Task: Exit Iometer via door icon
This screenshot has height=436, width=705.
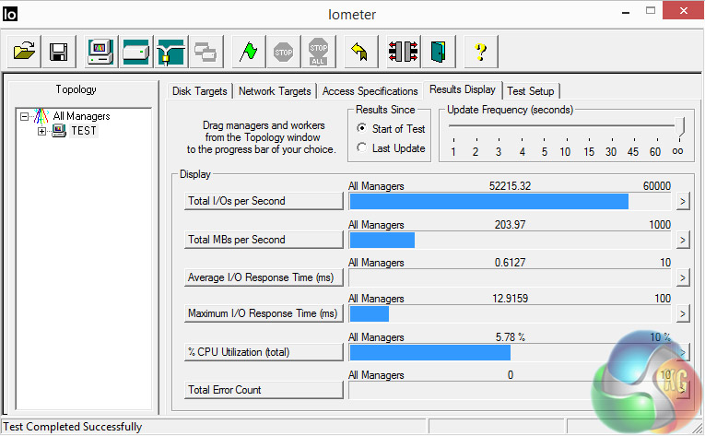Action: tap(439, 52)
